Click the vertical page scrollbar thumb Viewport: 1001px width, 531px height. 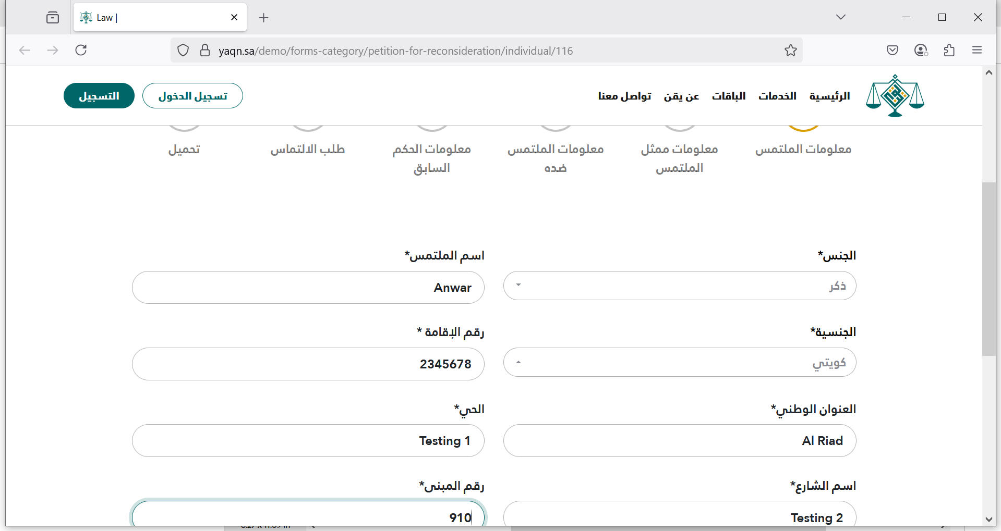pyautogui.click(x=988, y=268)
